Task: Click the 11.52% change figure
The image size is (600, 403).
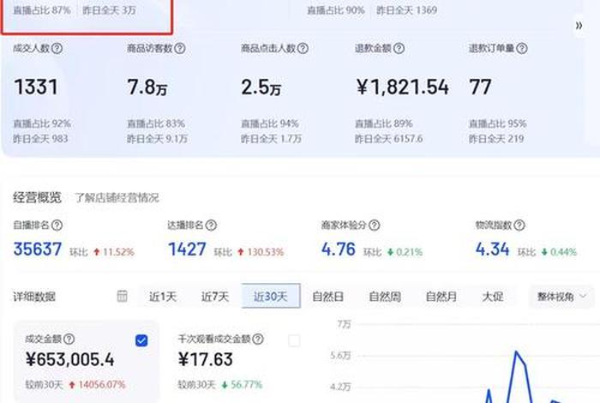Action: pyautogui.click(x=118, y=252)
